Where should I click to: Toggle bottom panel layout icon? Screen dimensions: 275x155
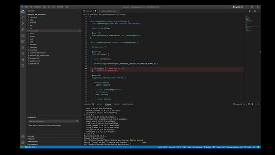236,7
